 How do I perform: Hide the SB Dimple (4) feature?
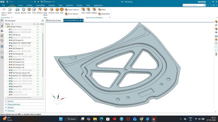coord(10,40)
